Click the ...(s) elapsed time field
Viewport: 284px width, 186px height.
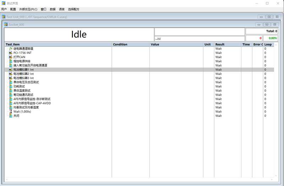click(200, 39)
